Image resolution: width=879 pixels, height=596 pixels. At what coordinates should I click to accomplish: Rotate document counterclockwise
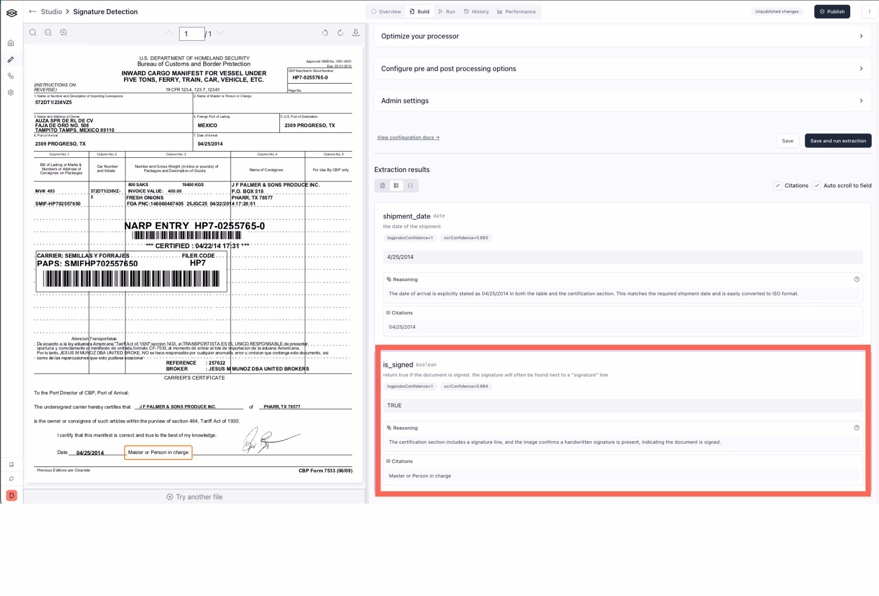point(325,33)
